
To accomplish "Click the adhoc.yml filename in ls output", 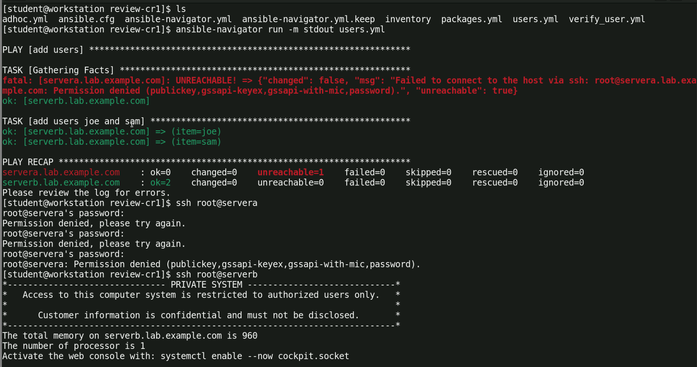I will (25, 19).
